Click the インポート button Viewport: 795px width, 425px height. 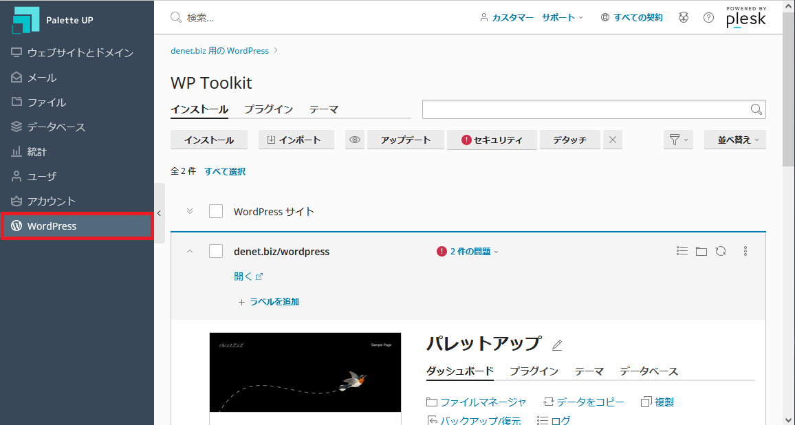[x=296, y=140]
